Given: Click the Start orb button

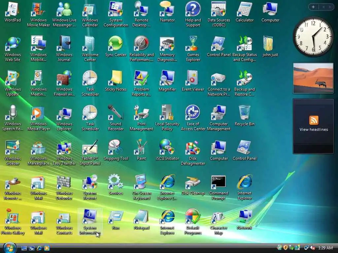Looking at the screenshot, I should (x=10, y=248).
